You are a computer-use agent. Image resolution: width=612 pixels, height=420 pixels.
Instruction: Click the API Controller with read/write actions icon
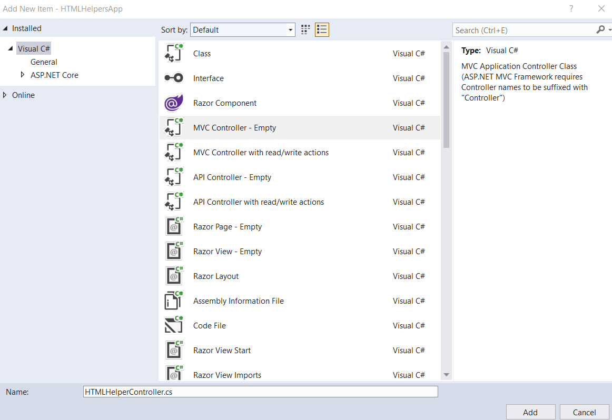[174, 202]
